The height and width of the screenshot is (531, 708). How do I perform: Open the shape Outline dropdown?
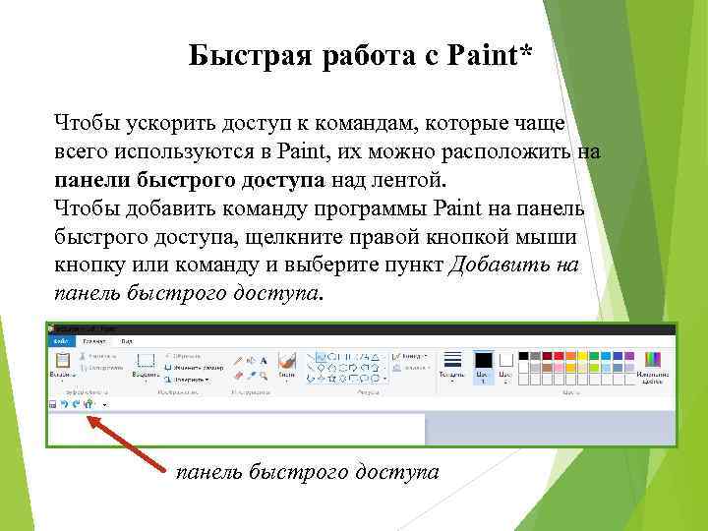[409, 357]
